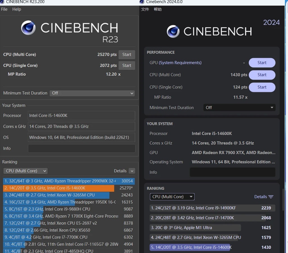Click R23 MP Ratio 12.20 x value
Image resolution: width=288 pixels, height=253 pixels.
[113, 74]
